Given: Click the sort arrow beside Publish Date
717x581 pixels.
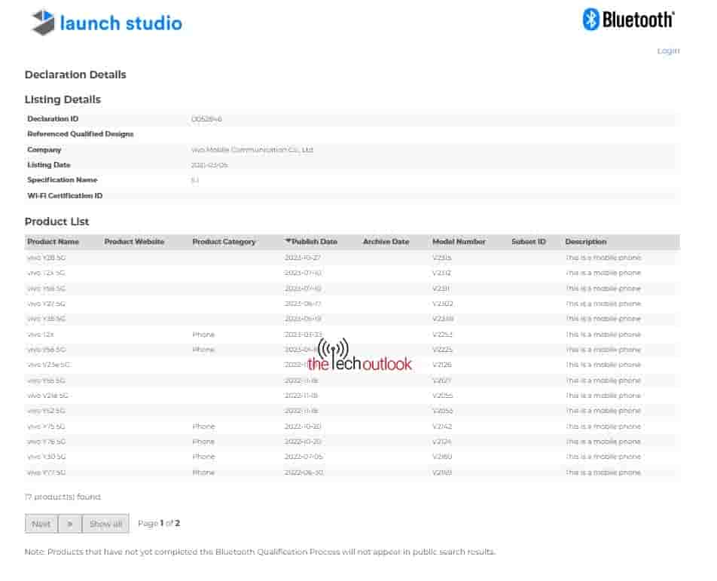Looking at the screenshot, I should (289, 241).
